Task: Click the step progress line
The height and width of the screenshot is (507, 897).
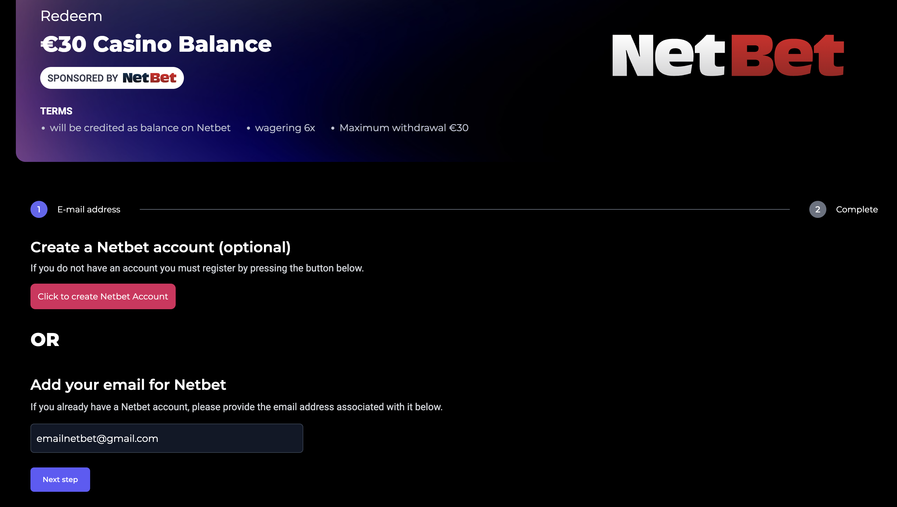Action: pyautogui.click(x=464, y=209)
